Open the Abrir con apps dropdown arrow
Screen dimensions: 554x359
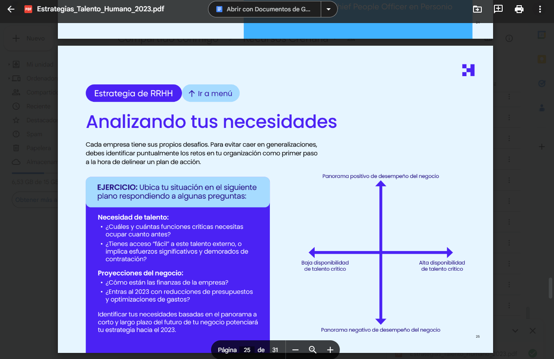329,9
